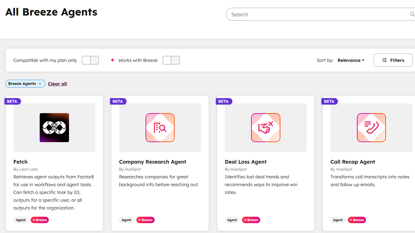Screen dimensions: 415x233
Task: Expand the Sort by Relevance dropdown
Action: pos(351,60)
